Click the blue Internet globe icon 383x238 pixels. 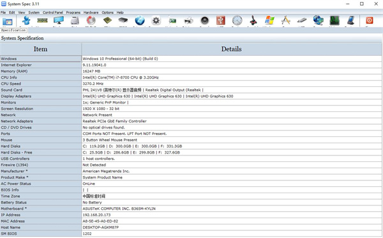tap(140, 20)
